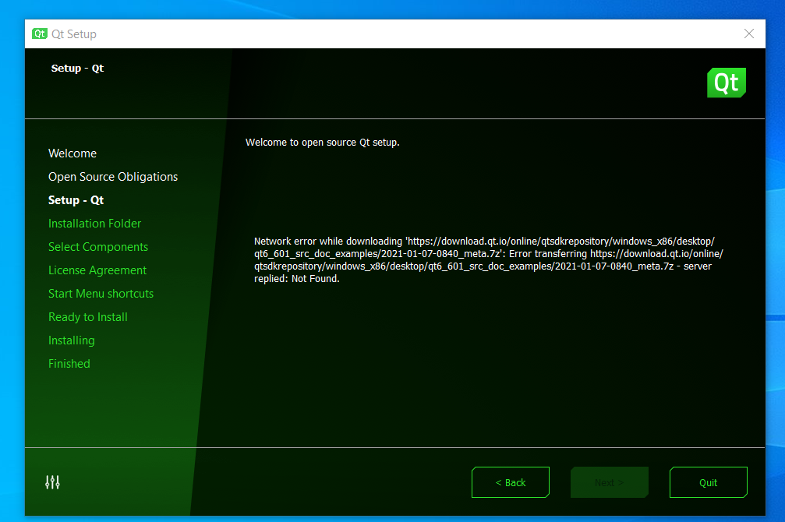Viewport: 785px width, 522px height.
Task: Click the network error message text
Action: pyautogui.click(x=489, y=260)
